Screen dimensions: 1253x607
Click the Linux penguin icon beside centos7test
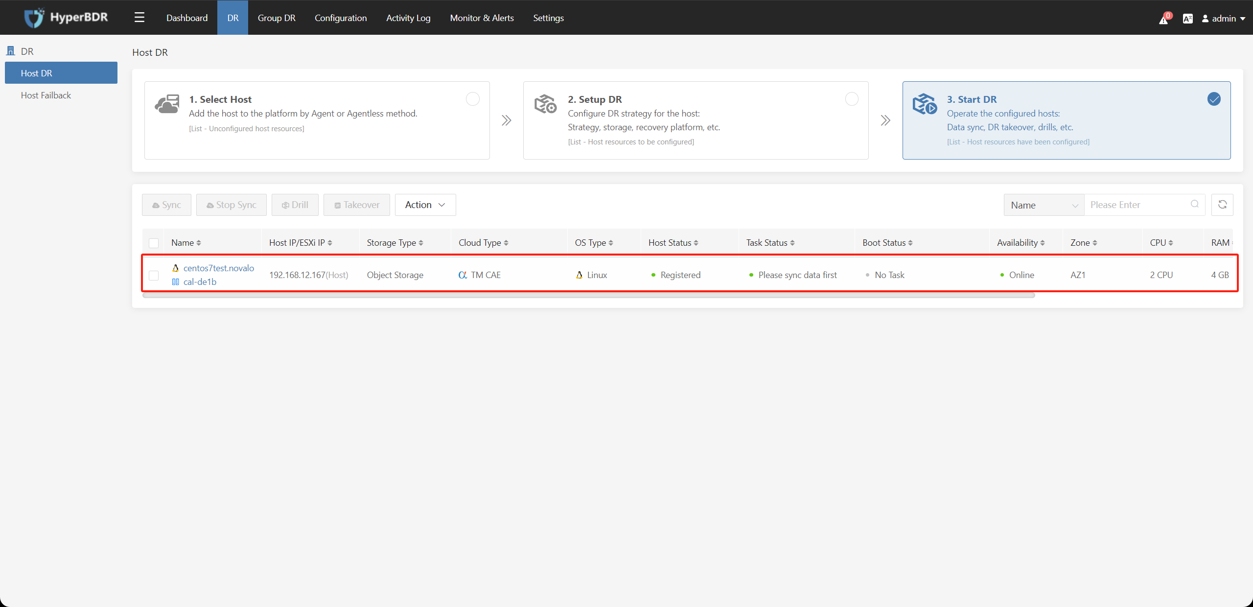coord(175,268)
